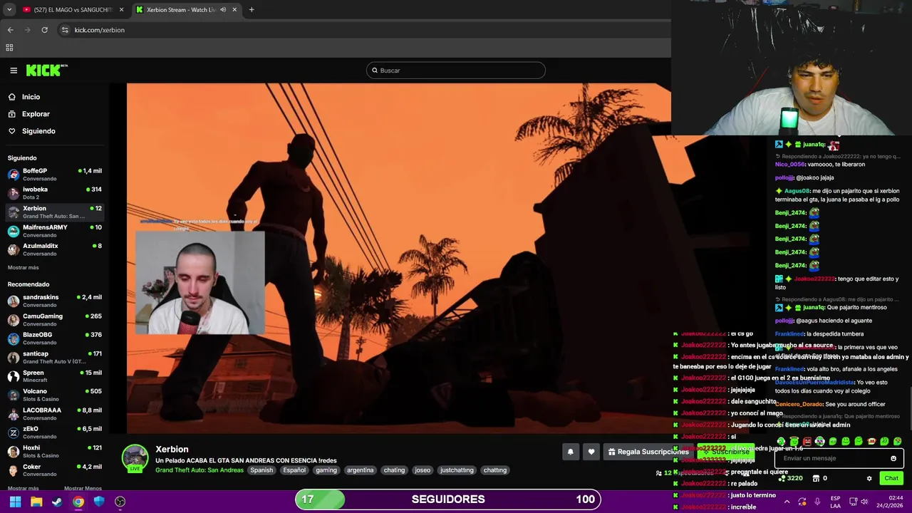Open Siguiendo in sidebar
The image size is (912, 513).
(38, 131)
